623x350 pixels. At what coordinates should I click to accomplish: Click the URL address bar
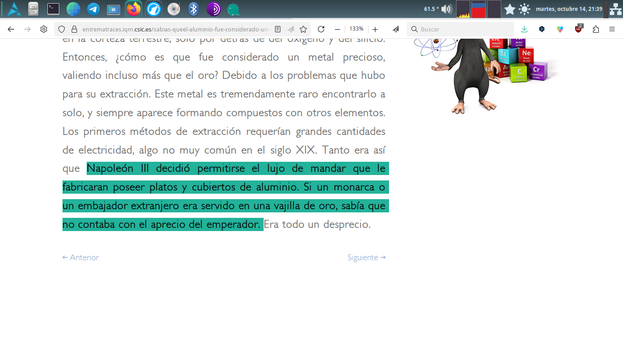[176, 29]
